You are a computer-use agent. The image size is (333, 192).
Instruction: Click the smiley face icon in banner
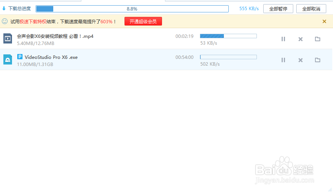tap(4, 21)
